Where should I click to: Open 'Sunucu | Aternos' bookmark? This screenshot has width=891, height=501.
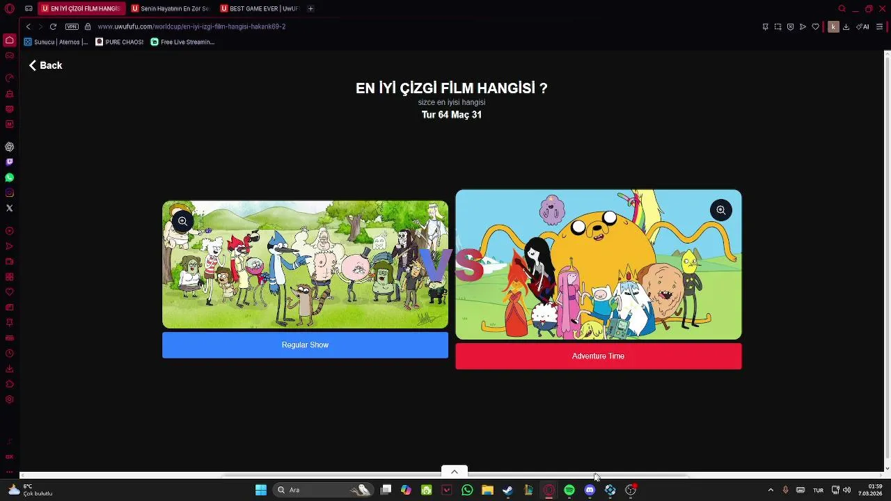coord(56,42)
